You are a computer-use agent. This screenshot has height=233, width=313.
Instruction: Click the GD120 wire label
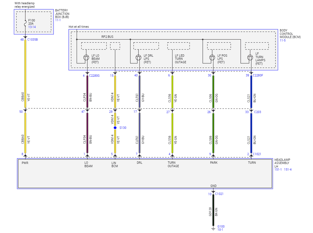pyautogui.click(x=210, y=212)
